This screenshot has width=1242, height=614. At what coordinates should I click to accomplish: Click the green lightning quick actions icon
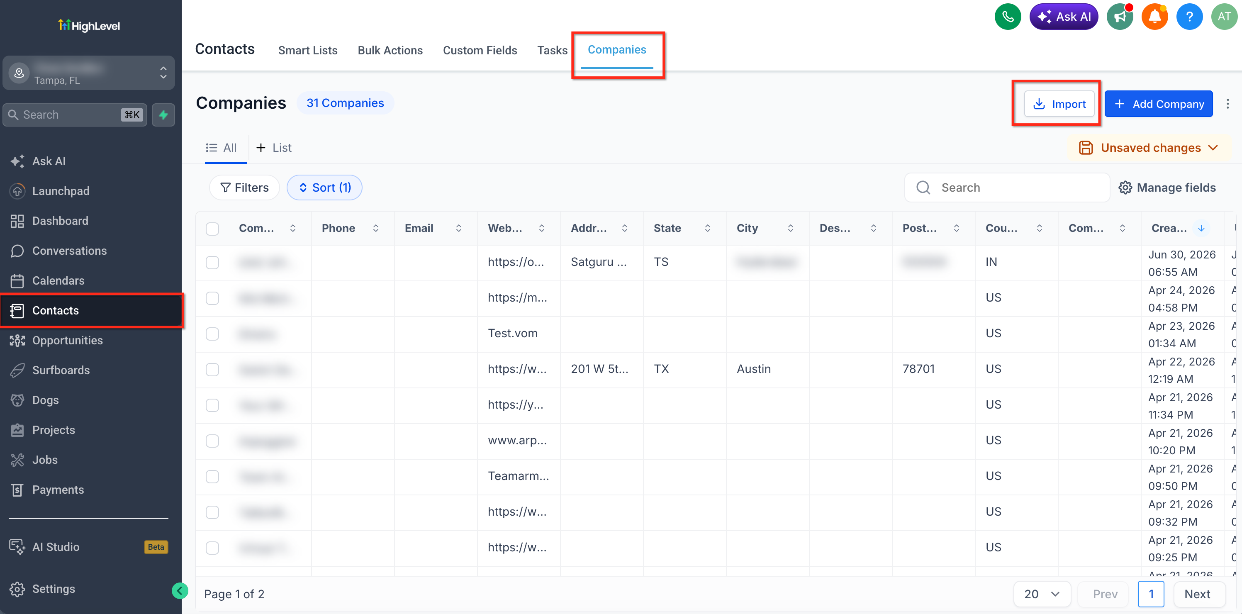tap(163, 115)
